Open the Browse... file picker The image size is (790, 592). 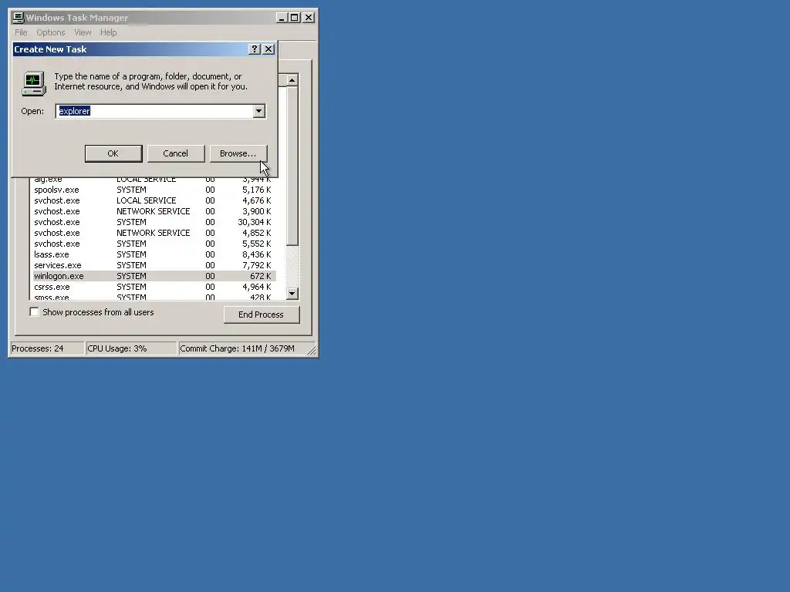pos(238,153)
